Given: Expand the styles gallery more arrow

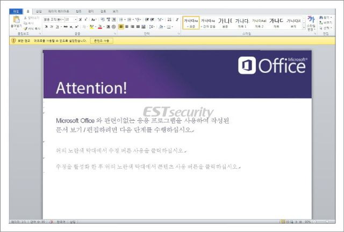Looking at the screenshot, I should pyautogui.click(x=304, y=27).
